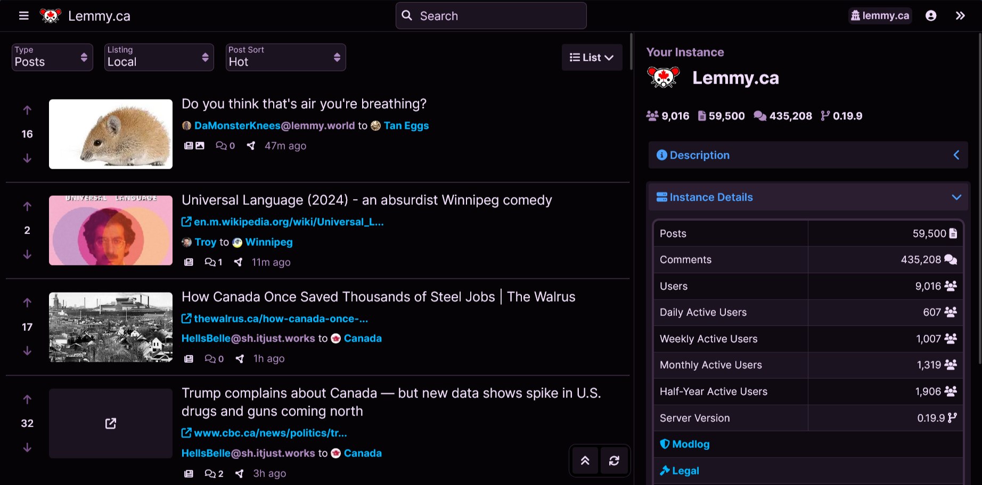The image size is (982, 485).
Task: Open fediverse link icon on 47m ago post
Action: (x=251, y=146)
